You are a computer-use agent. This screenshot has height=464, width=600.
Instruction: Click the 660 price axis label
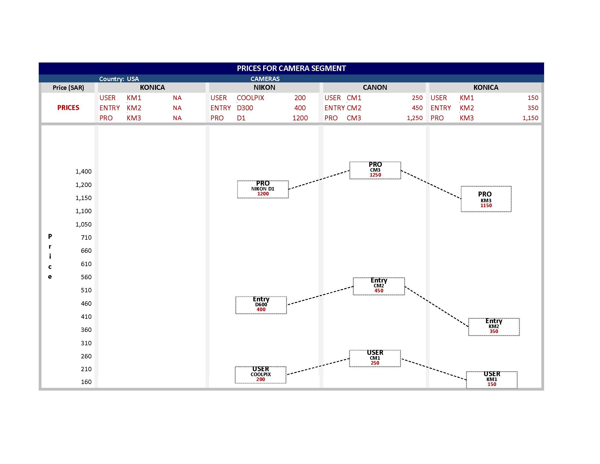(x=86, y=251)
